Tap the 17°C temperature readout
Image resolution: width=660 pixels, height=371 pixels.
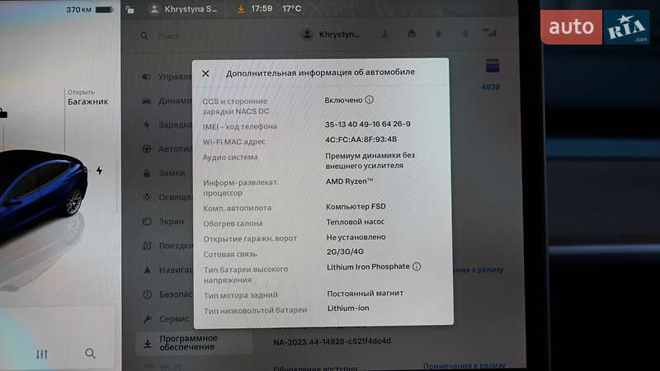tap(292, 8)
